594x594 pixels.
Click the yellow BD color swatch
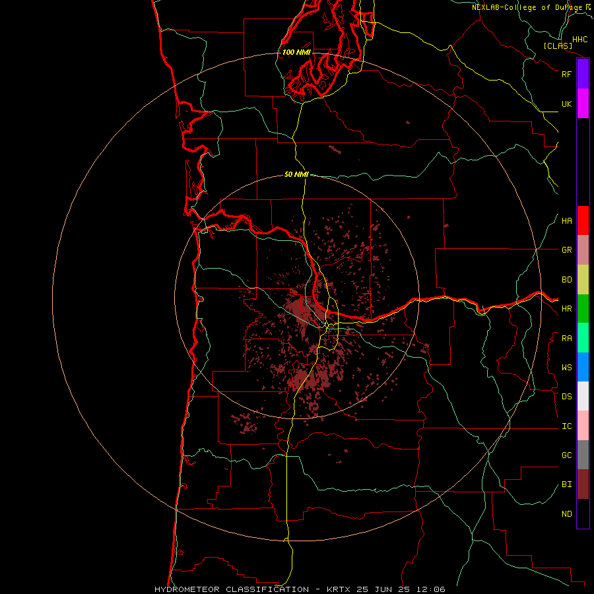coord(583,280)
